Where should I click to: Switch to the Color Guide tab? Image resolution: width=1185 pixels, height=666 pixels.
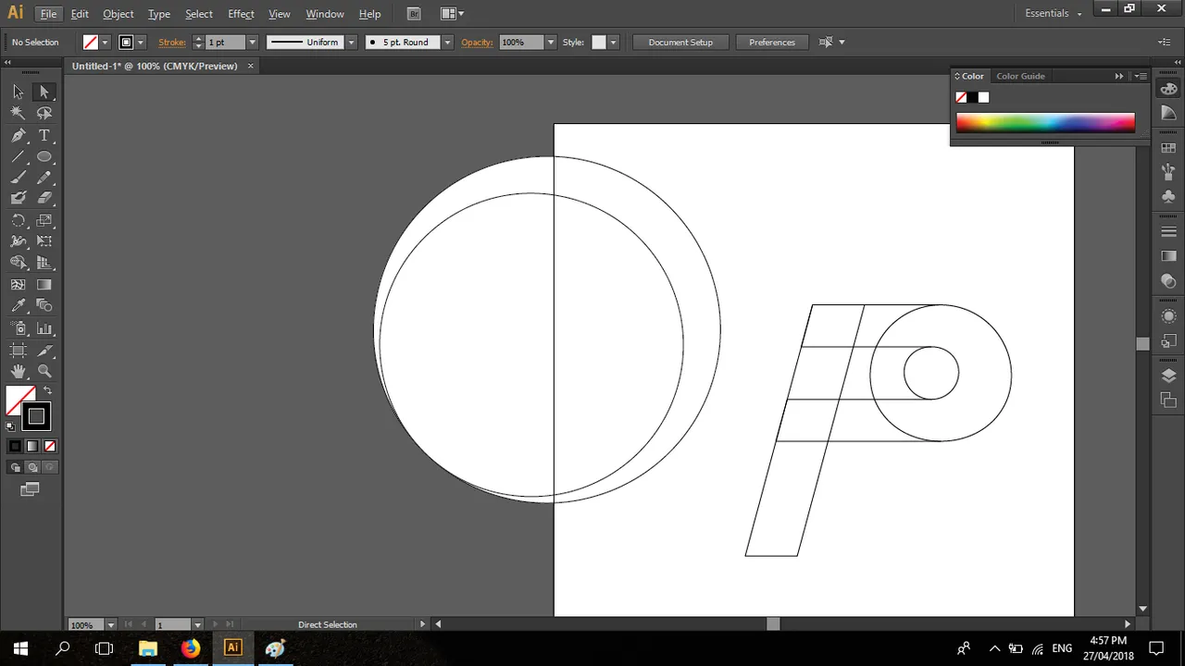1020,76
